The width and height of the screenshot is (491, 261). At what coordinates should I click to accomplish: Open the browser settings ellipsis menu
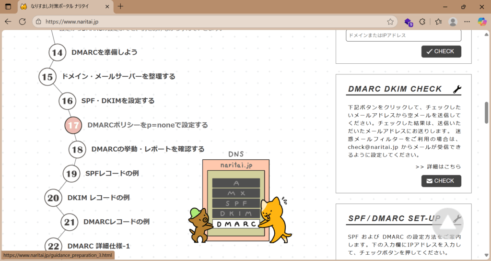tap(467, 22)
